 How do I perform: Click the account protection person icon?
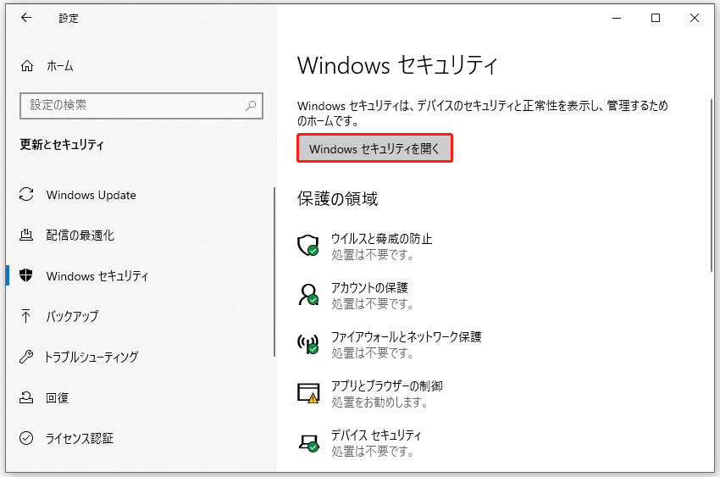point(308,294)
